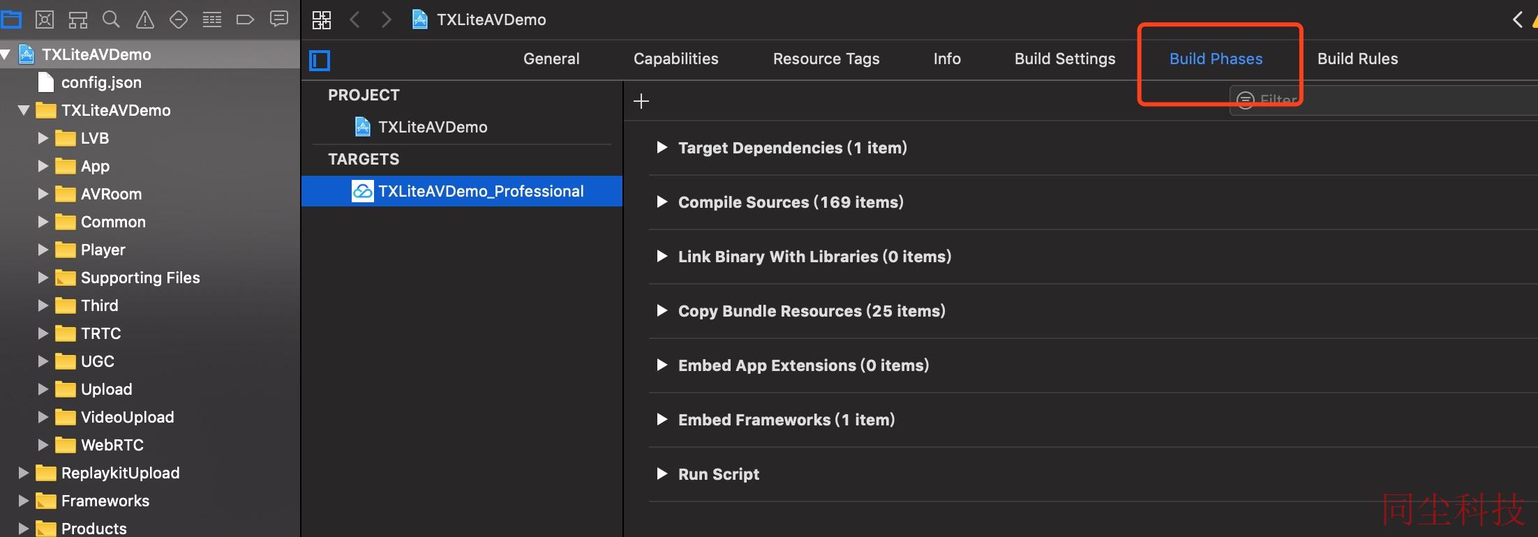Select the TXLiteAVDemo_Professional target

462,191
